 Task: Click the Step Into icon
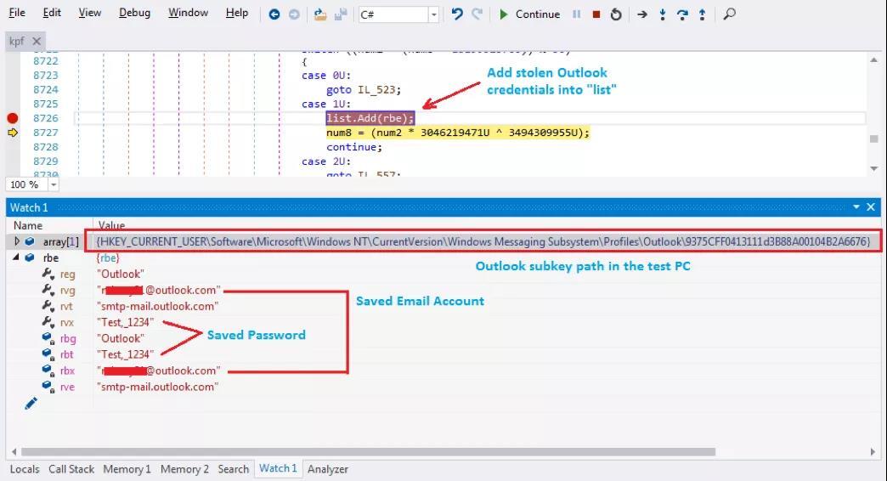pos(663,14)
